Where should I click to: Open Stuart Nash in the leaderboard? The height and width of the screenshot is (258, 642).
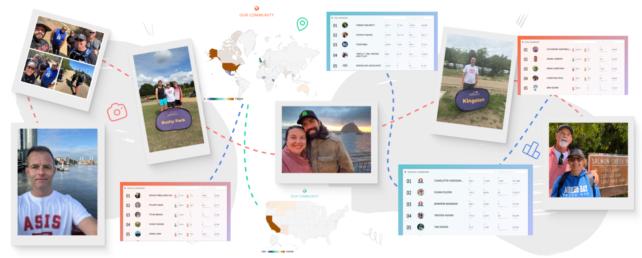click(x=156, y=205)
